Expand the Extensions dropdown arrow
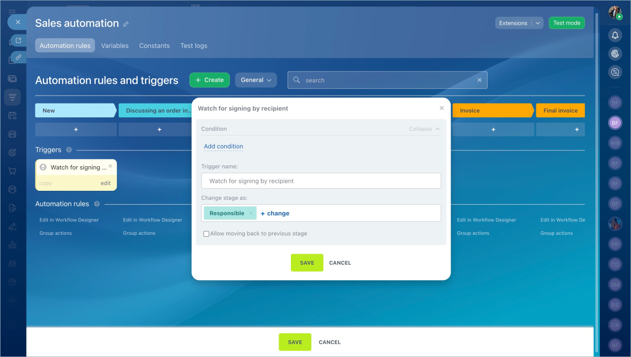 click(x=538, y=23)
